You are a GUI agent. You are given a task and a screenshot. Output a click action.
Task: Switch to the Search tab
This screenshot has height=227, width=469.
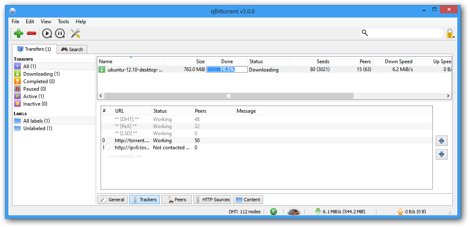72,49
